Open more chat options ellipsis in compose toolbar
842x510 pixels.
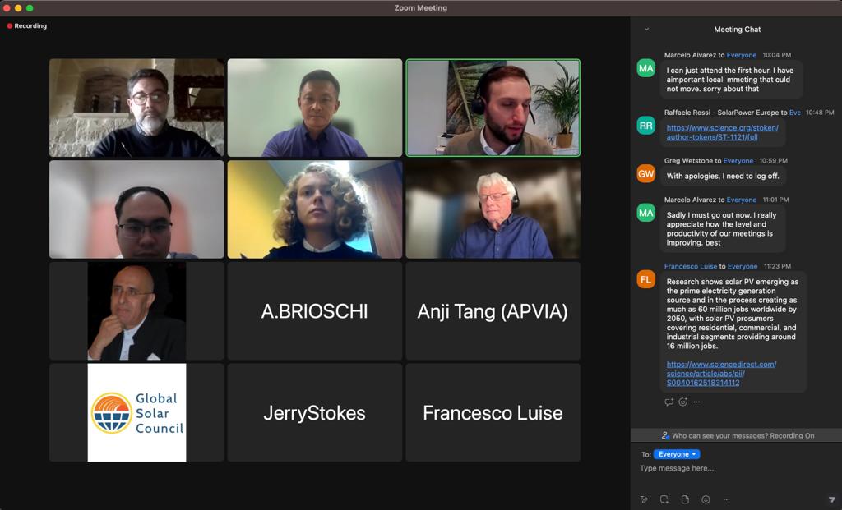726,499
